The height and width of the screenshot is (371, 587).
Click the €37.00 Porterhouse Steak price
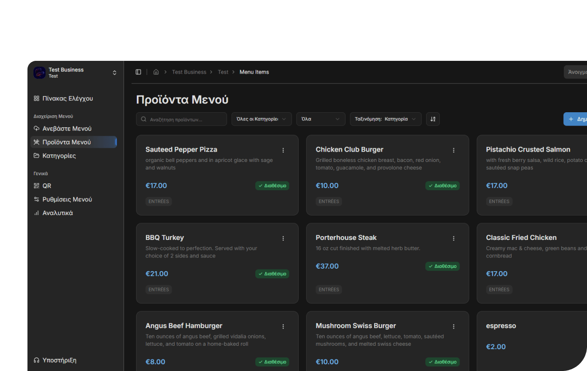tap(327, 266)
